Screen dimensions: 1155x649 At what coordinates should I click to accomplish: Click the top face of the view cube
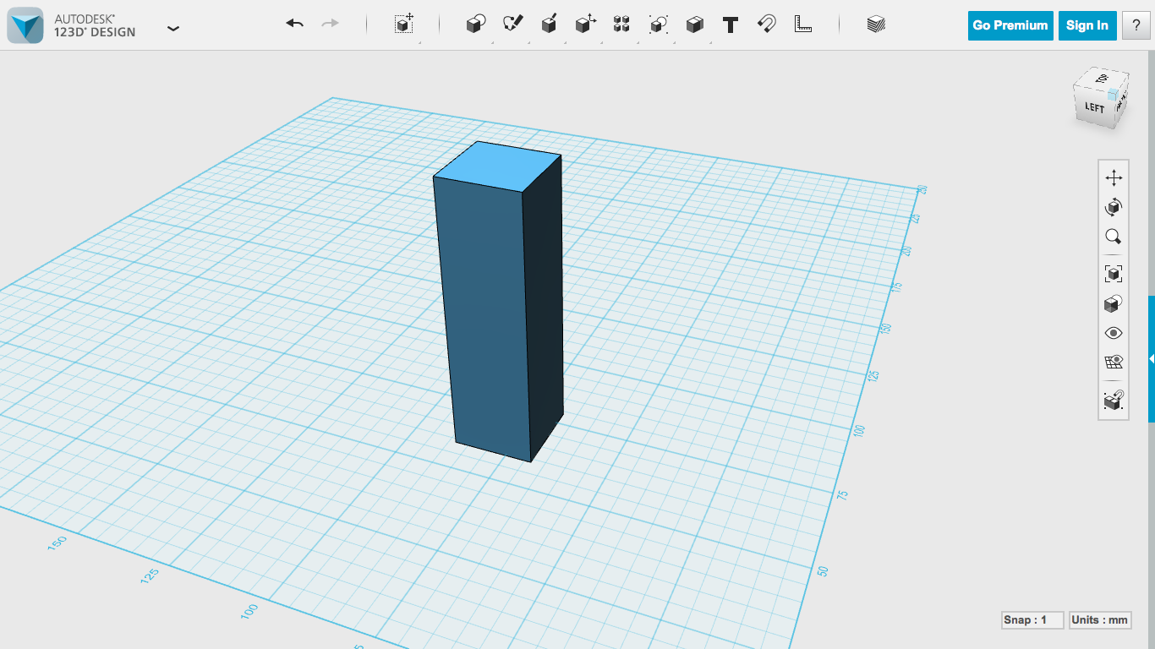tap(1102, 79)
